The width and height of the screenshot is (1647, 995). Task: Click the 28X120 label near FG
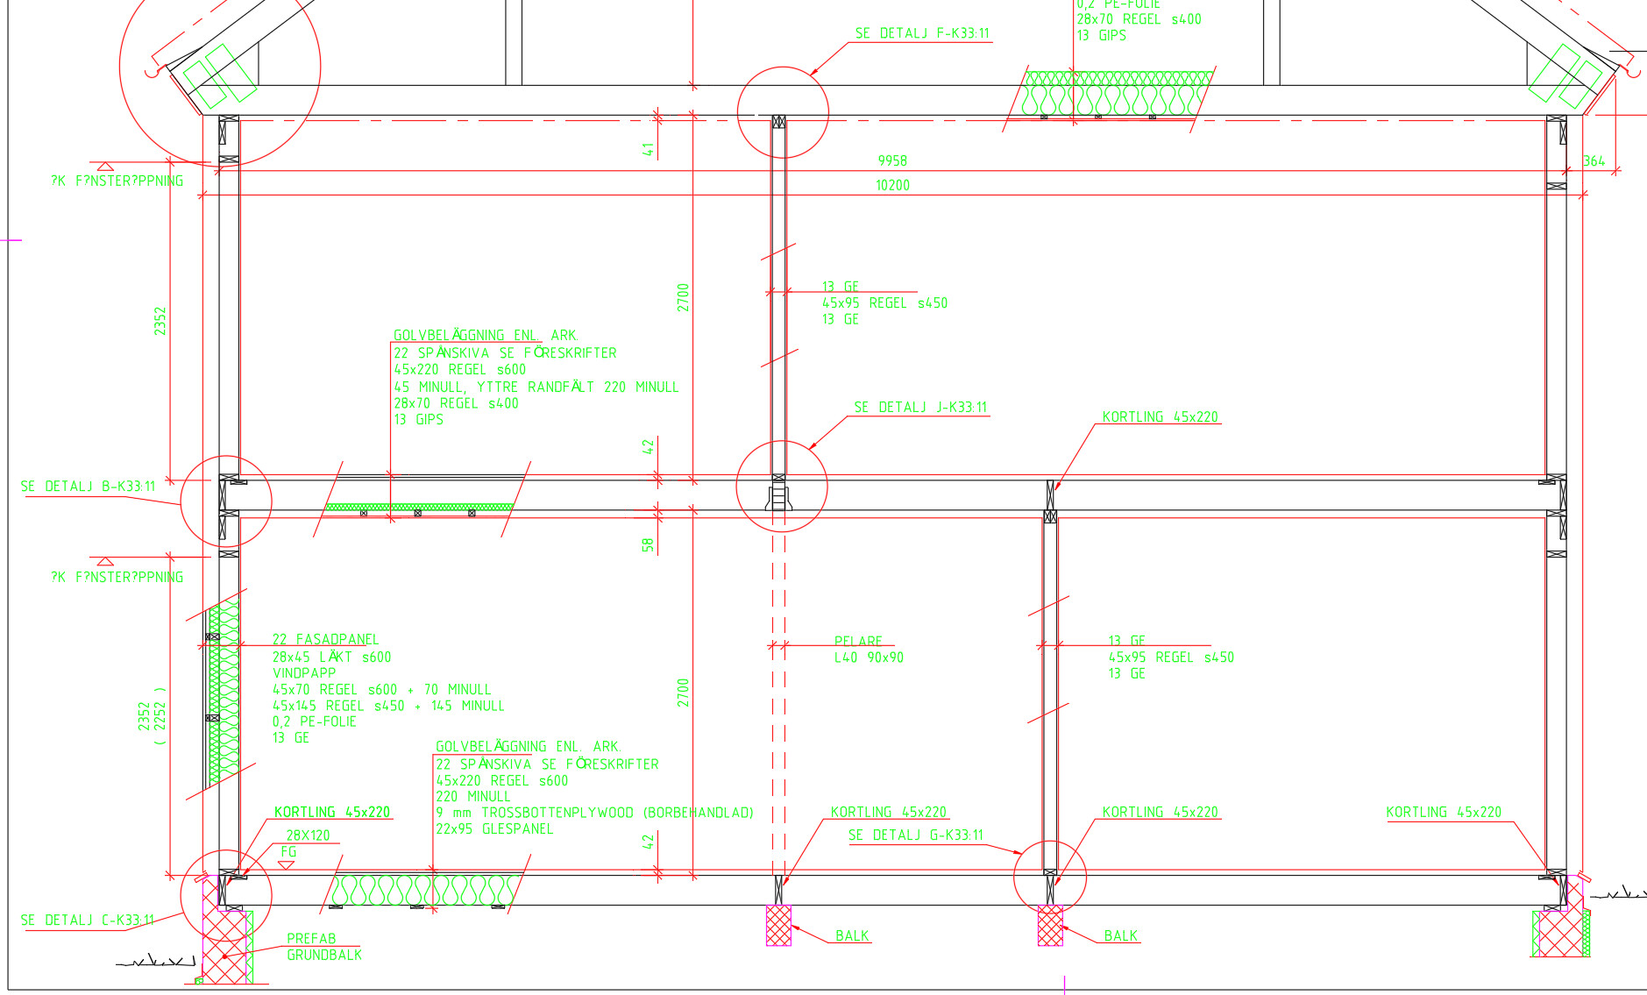[x=308, y=835]
